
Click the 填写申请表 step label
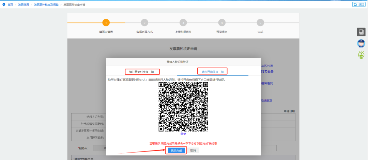[x=106, y=32]
